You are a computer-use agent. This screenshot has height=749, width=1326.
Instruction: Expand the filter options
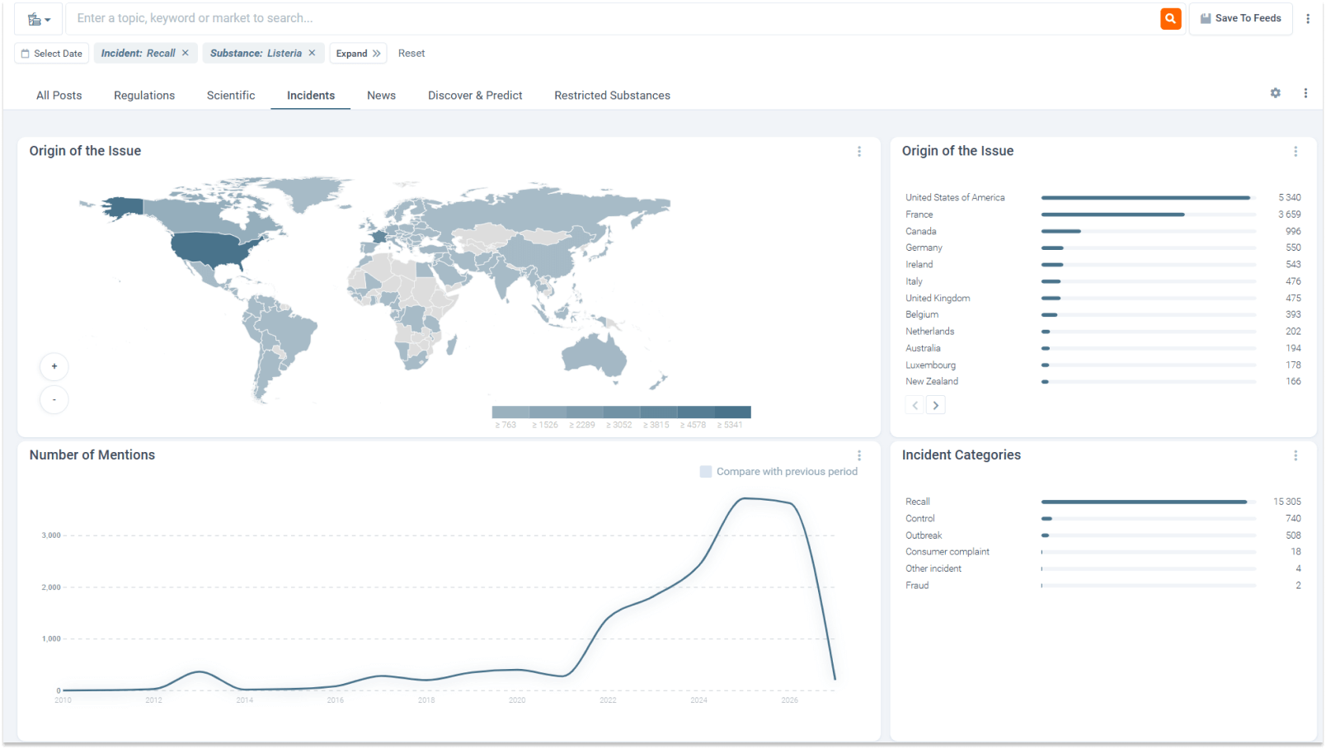[x=358, y=54]
